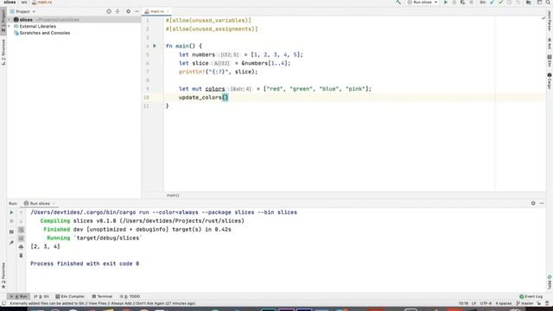Viewport: 553px width, 311px height.
Task: Click the LF line separator status item
Action: tap(474, 303)
